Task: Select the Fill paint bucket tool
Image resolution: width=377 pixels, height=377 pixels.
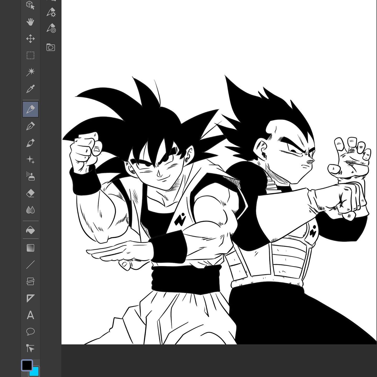Action: pyautogui.click(x=30, y=230)
